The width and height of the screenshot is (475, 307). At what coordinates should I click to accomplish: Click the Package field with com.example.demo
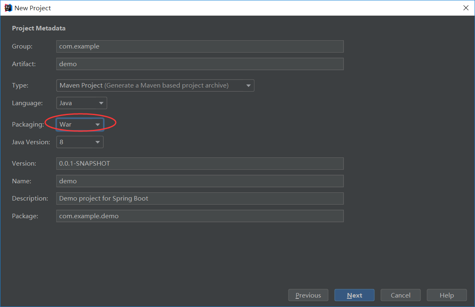pyautogui.click(x=200, y=216)
